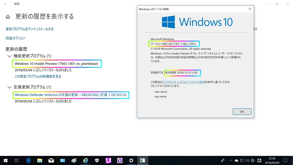
Task: Open the uninstall updates link
Action: click(29, 29)
